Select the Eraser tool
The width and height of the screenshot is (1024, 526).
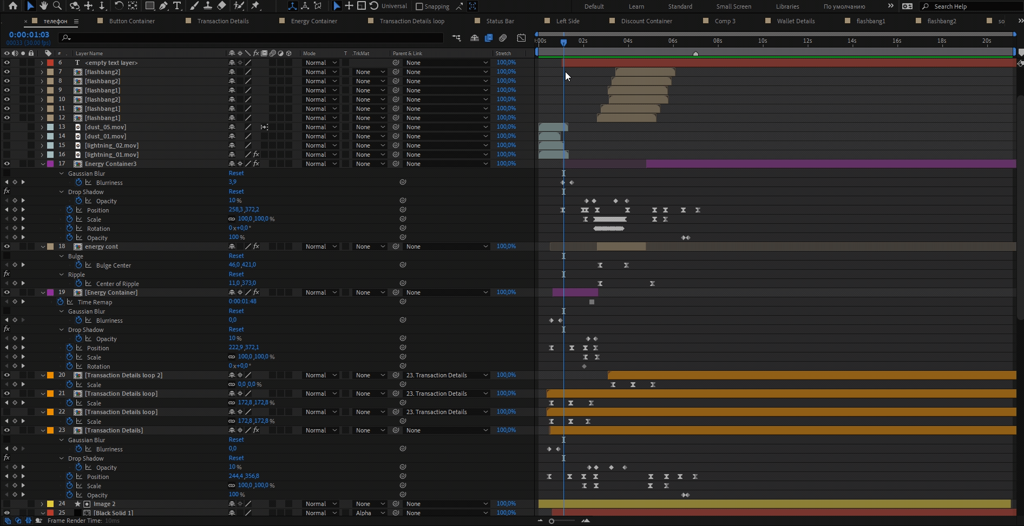(x=221, y=6)
